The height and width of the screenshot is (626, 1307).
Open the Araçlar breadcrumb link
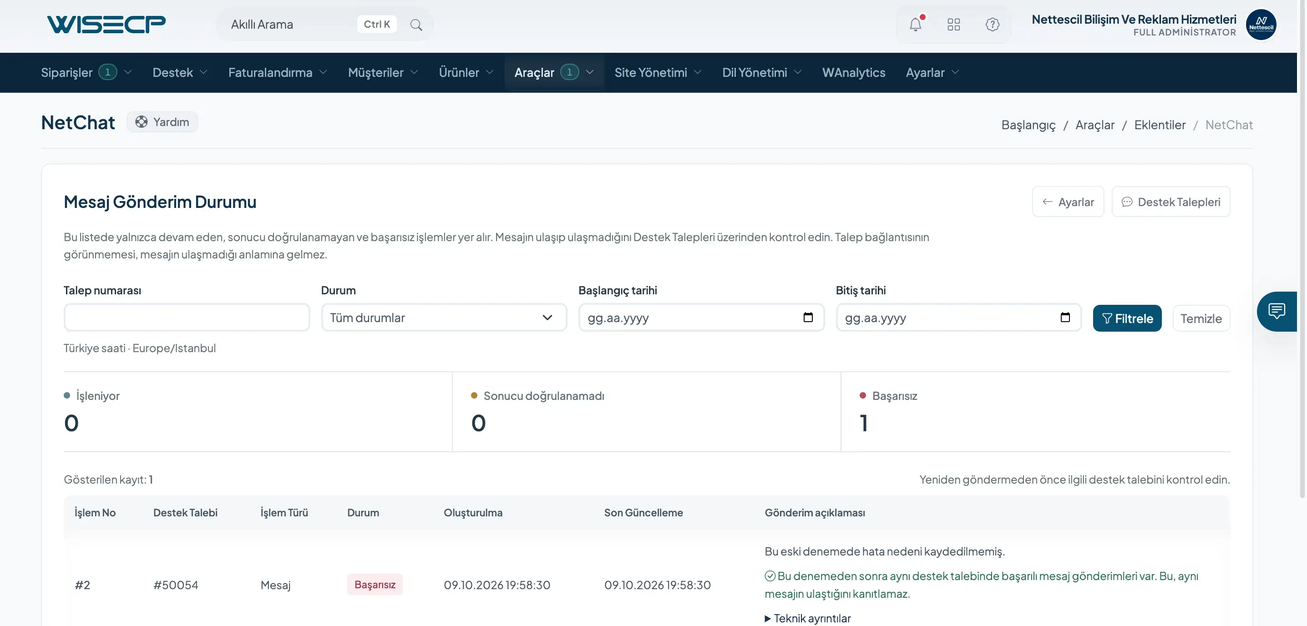coord(1094,125)
